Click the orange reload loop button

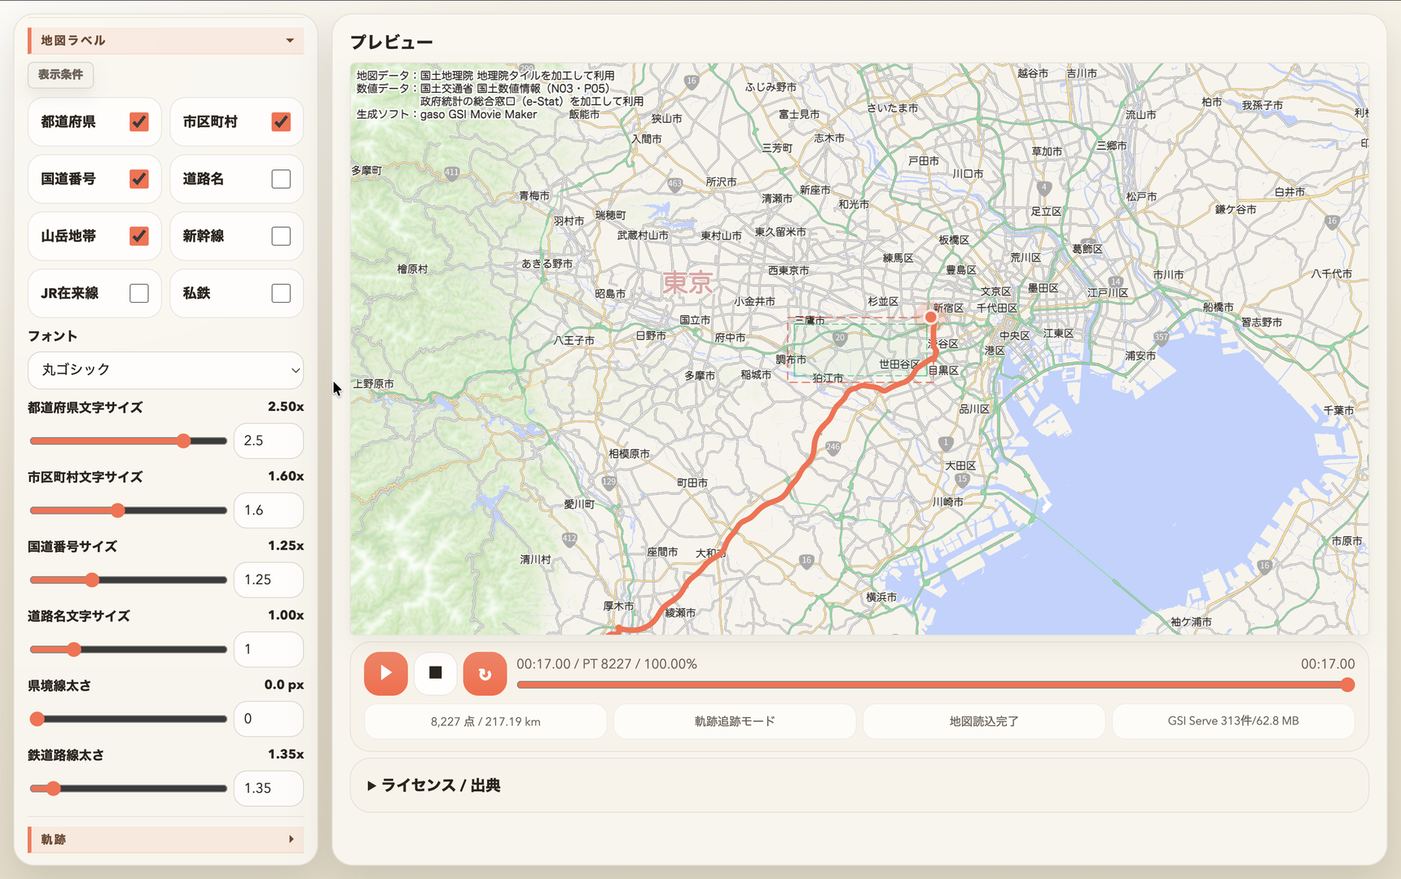click(485, 673)
